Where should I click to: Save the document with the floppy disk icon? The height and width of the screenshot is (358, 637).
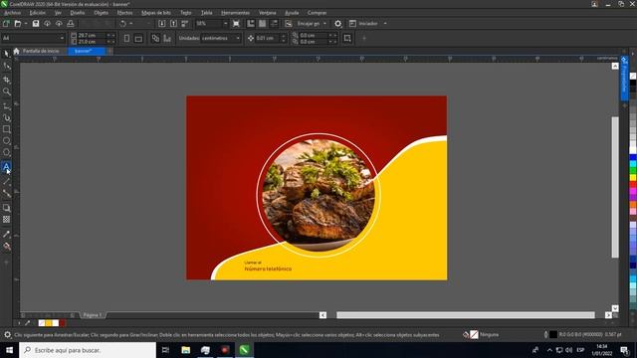[x=36, y=24]
